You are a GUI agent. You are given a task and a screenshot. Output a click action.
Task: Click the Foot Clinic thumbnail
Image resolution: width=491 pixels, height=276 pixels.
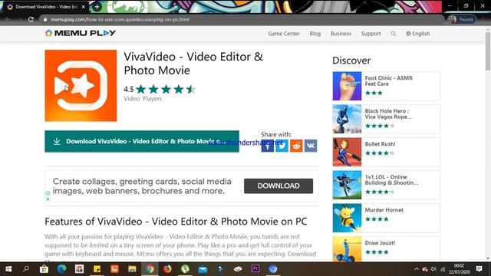pos(347,86)
